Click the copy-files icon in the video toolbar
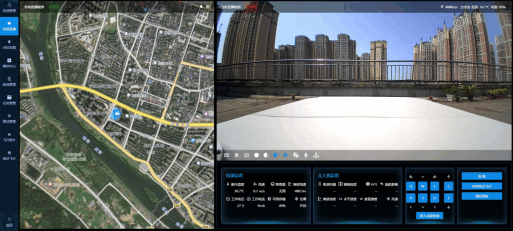This screenshot has width=513, height=231. [x=296, y=155]
